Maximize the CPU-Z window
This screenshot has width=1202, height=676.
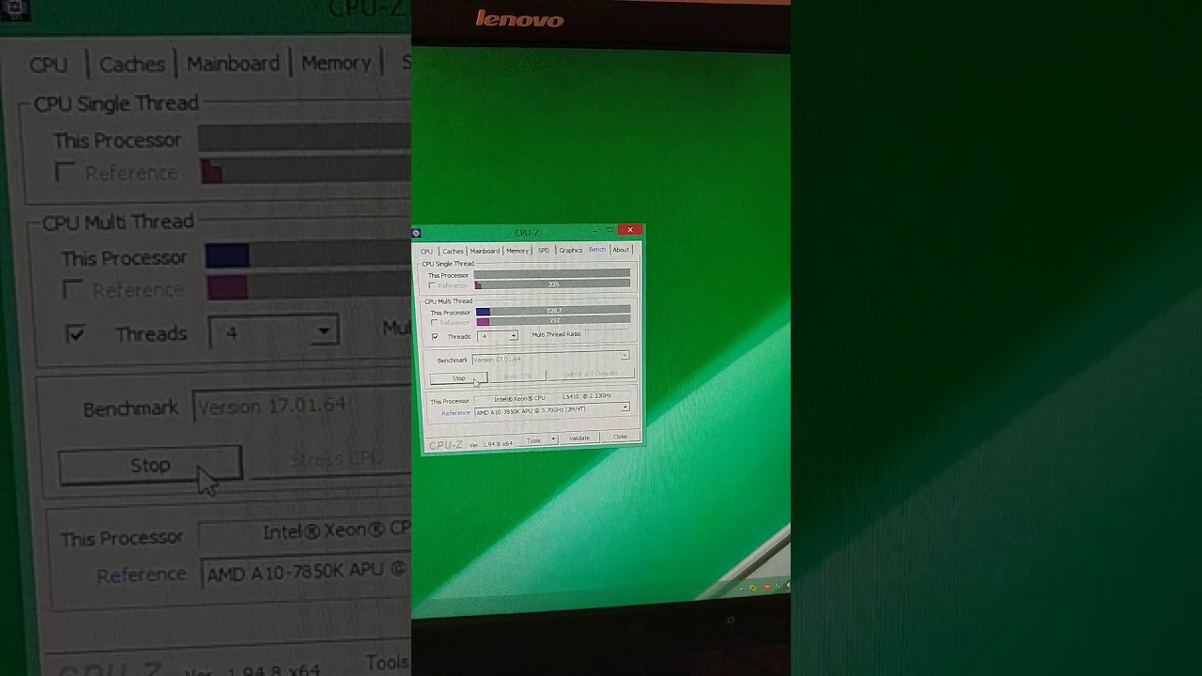[610, 229]
